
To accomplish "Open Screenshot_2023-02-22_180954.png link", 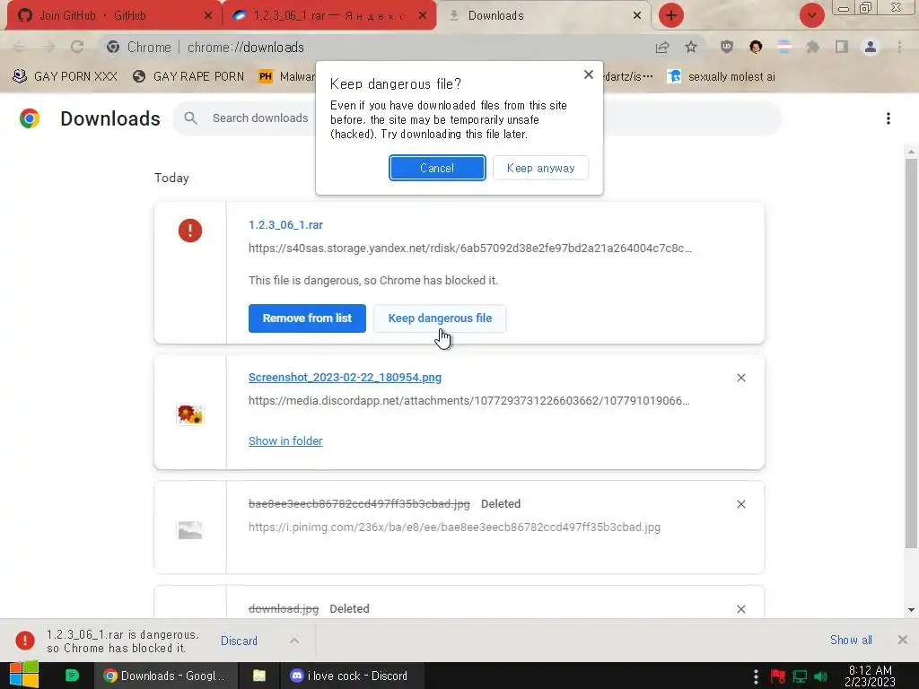I will (x=345, y=378).
